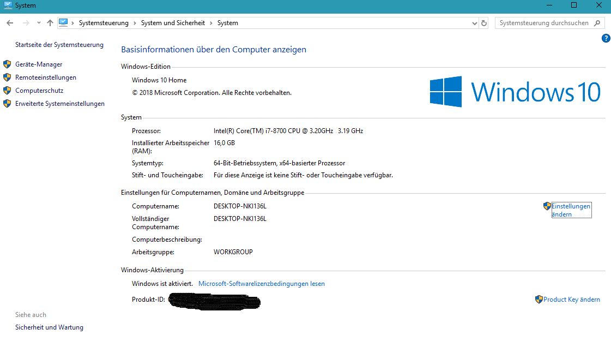Go up one level with up arrow
Image resolution: width=611 pixels, height=341 pixels.
(x=50, y=23)
